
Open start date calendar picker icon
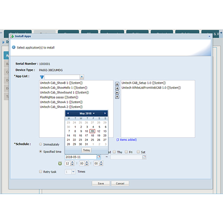click(x=99, y=157)
